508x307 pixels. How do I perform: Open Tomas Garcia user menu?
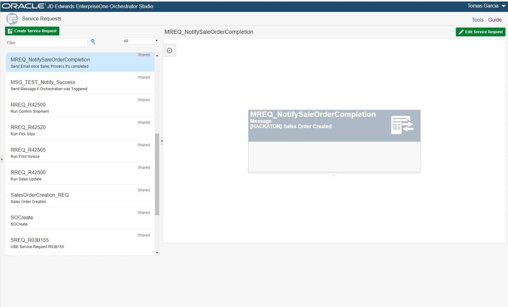(486, 6)
